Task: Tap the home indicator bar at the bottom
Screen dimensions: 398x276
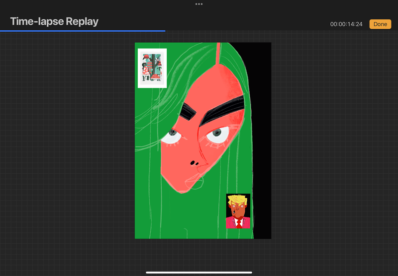Action: 199,272
